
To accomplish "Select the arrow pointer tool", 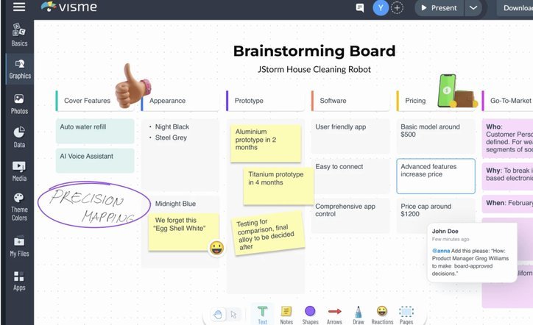I will (x=233, y=315).
